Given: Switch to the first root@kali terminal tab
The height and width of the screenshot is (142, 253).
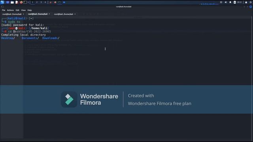Looking at the screenshot, I should (12, 14).
